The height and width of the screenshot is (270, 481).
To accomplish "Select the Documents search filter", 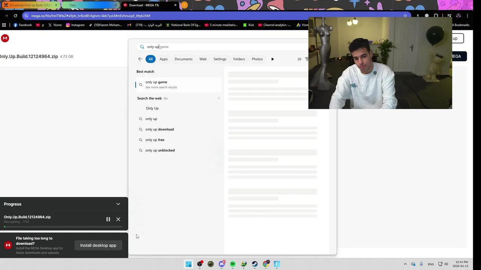I will click(x=183, y=59).
